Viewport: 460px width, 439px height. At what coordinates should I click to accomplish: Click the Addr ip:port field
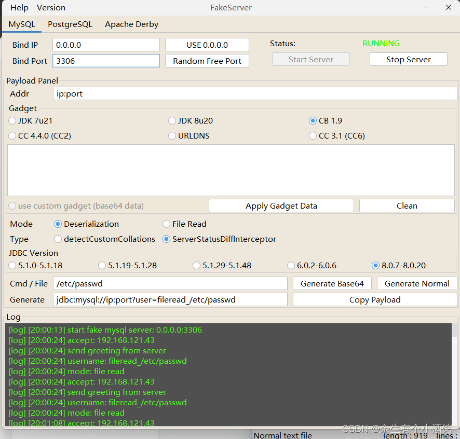point(255,93)
